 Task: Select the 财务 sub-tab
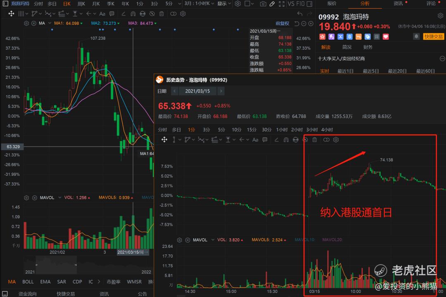pyautogui.click(x=368, y=47)
